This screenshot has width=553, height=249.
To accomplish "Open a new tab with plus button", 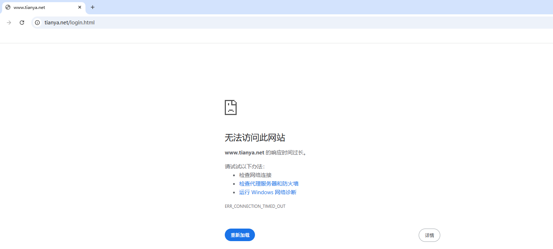I will pyautogui.click(x=93, y=7).
